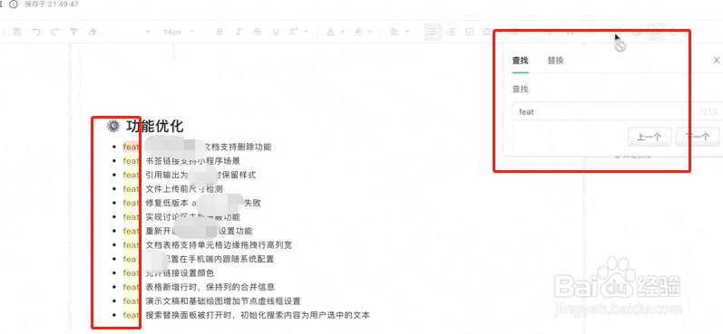Close the find and replace panel

point(716,61)
